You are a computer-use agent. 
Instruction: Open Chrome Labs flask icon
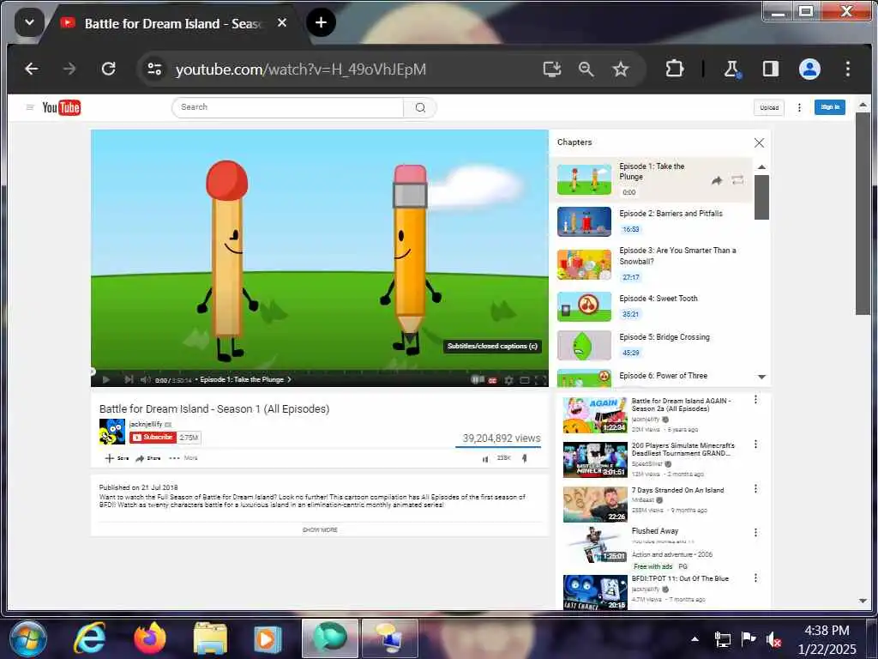point(732,69)
